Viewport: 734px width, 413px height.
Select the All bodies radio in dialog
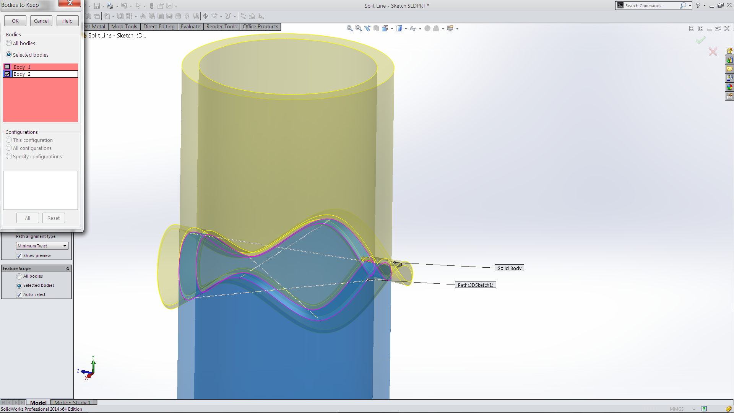(9, 43)
